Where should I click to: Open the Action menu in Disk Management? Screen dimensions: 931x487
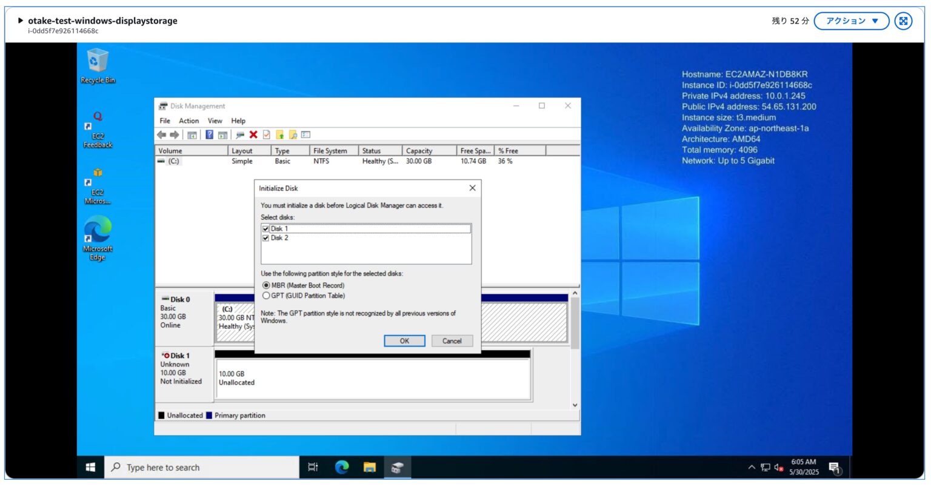tap(189, 121)
